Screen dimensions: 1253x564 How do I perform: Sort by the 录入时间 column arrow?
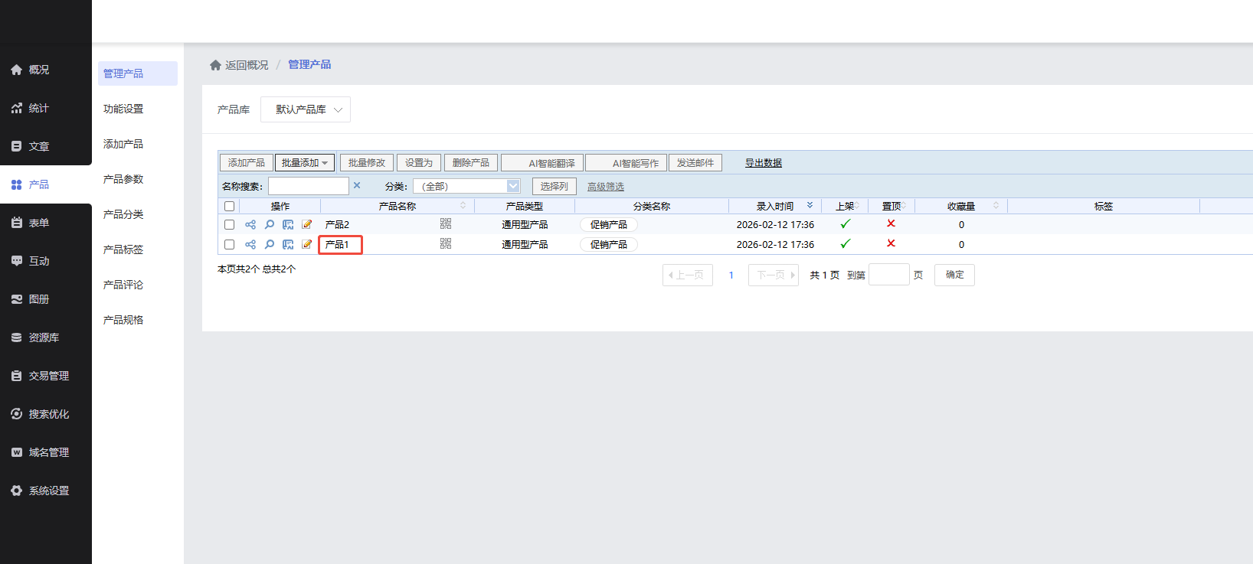810,205
